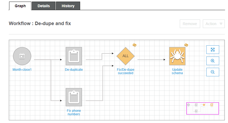Image resolution: width=228 pixels, height=123 pixels.
Task: Click the Fix/De-dupe succeeded label
Action: 125,71
